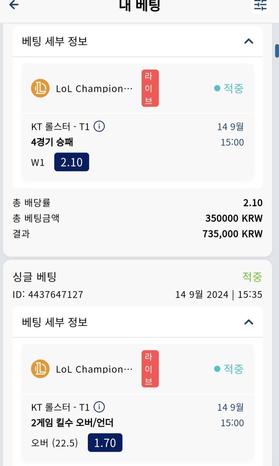
Task: Tap the info icon beside second KT 롤스터 - T1
Action: click(x=99, y=407)
